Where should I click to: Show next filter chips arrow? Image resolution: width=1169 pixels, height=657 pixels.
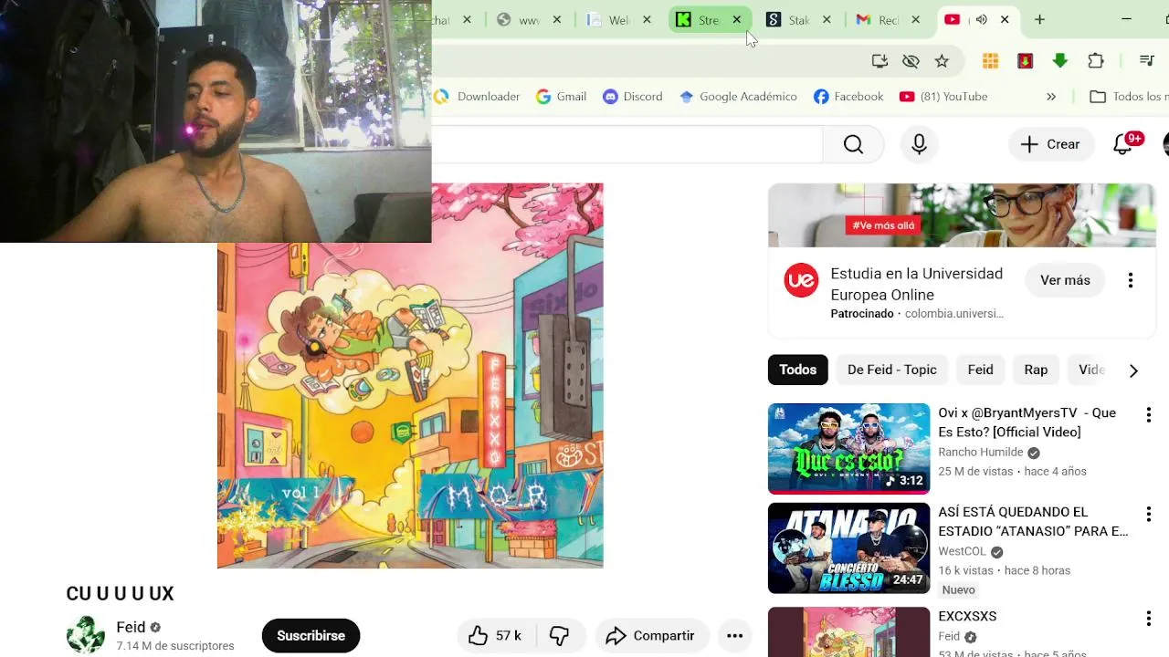1133,370
